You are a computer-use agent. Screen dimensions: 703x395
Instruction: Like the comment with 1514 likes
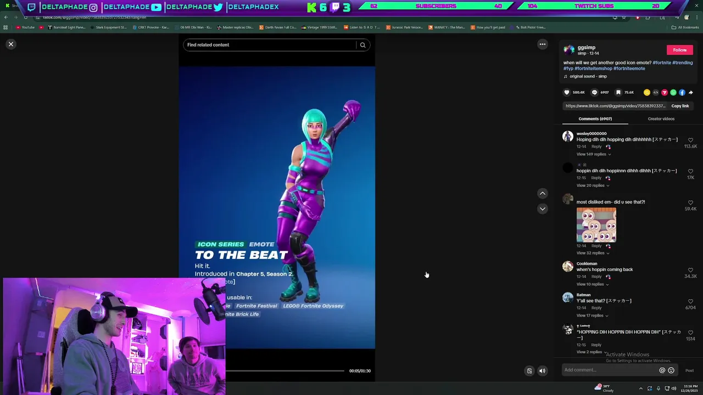click(x=690, y=332)
